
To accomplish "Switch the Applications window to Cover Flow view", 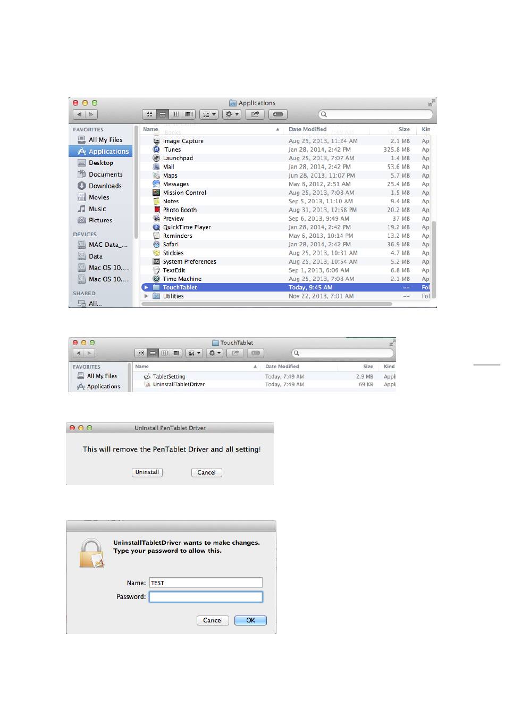I will (189, 114).
